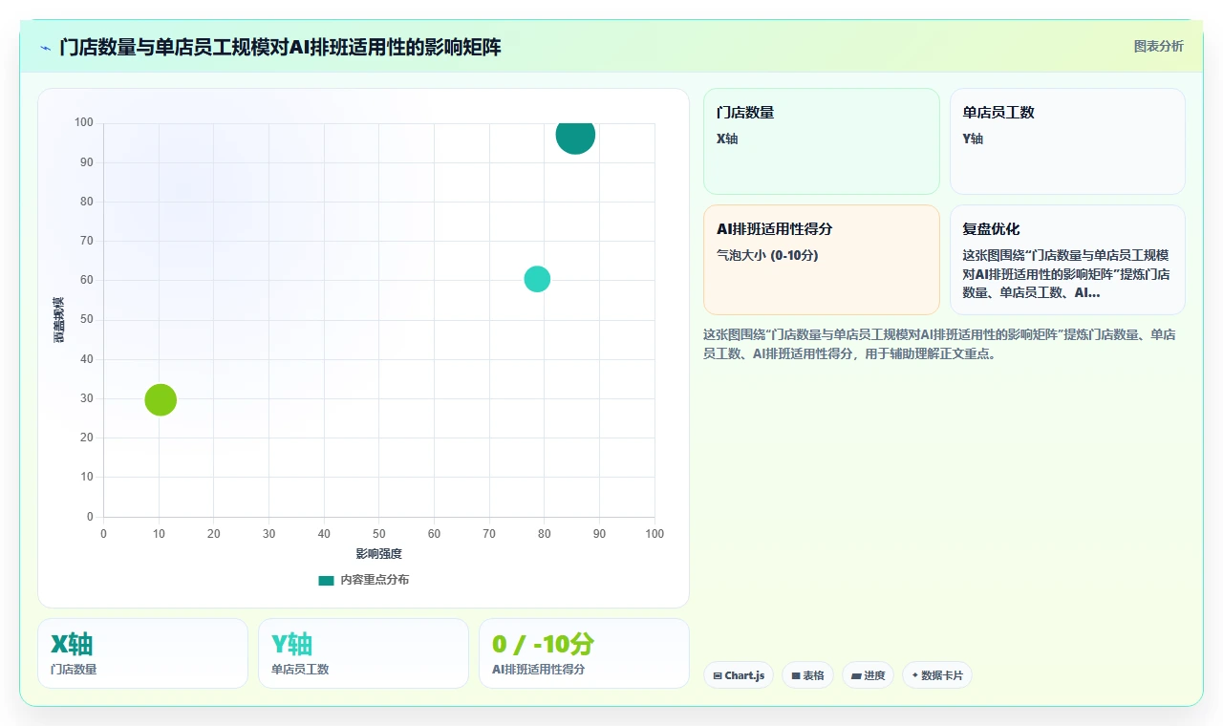Click the x-axis tick label 50
The image size is (1223, 726).
379,534
